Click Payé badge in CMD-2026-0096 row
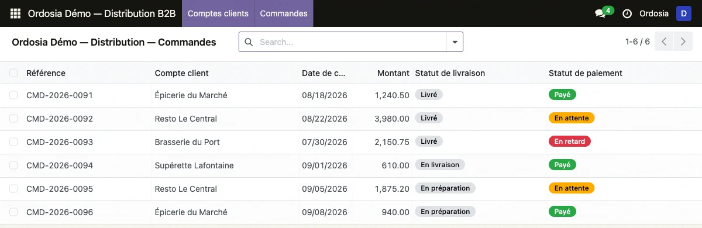702x228 pixels. (562, 212)
